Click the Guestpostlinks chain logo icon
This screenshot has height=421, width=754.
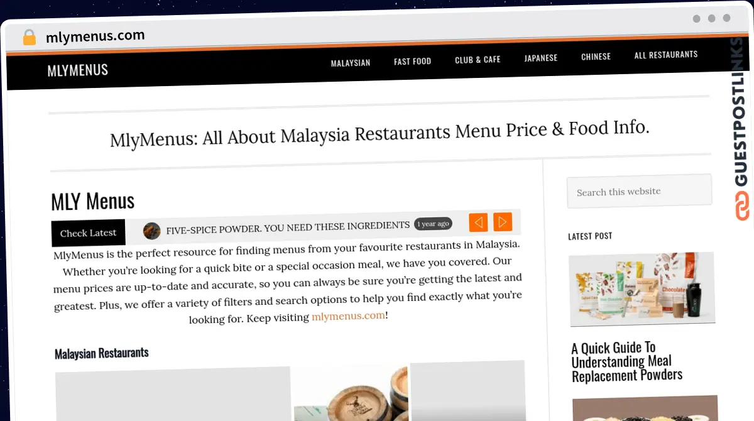(x=742, y=205)
